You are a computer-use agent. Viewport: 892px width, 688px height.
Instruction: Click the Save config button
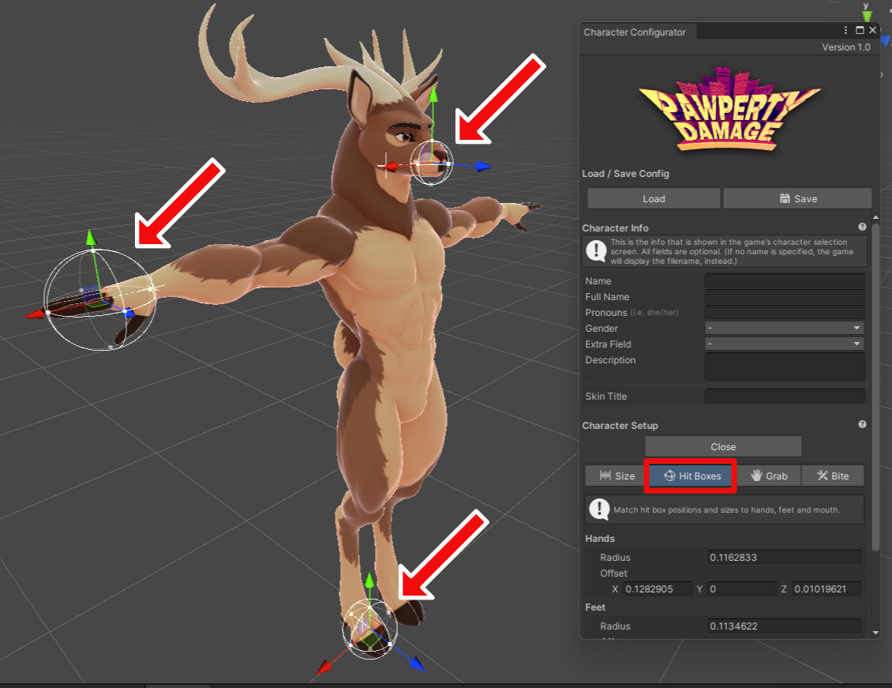coord(797,198)
